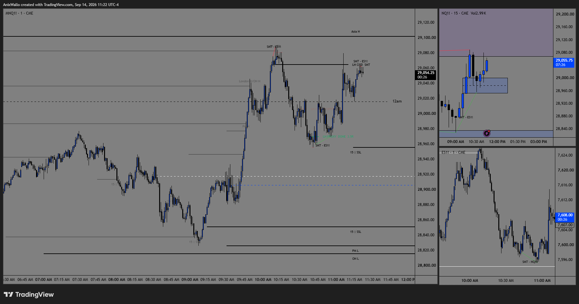Click the Vol 2.99K indicator on the NQ chart
The image size is (579, 304).
point(478,13)
